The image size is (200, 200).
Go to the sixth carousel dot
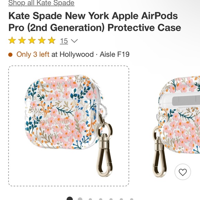(x=121, y=199)
